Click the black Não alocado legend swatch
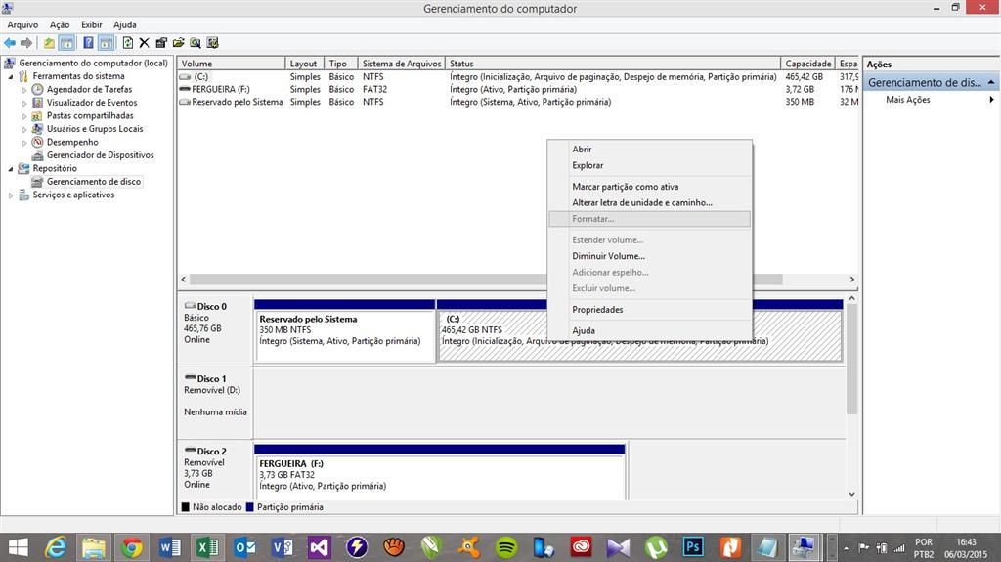The height and width of the screenshot is (562, 1001). (x=185, y=507)
